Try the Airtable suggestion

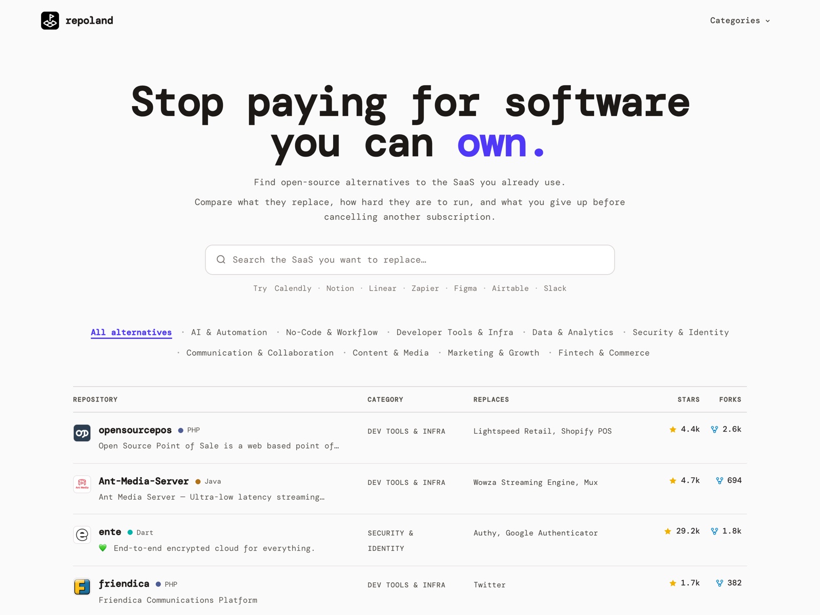pyautogui.click(x=510, y=289)
